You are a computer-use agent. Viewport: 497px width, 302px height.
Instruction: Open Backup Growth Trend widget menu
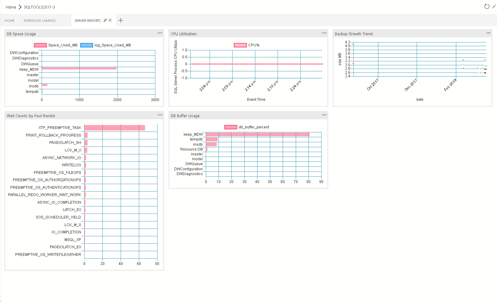coord(488,33)
